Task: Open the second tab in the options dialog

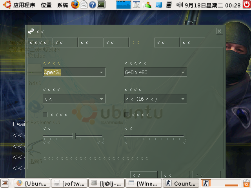Action: point(65,43)
